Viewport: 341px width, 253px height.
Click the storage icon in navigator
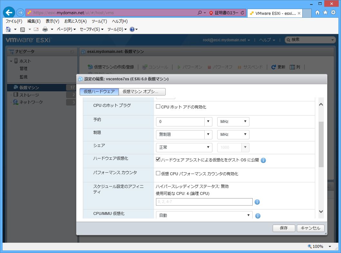click(x=16, y=95)
